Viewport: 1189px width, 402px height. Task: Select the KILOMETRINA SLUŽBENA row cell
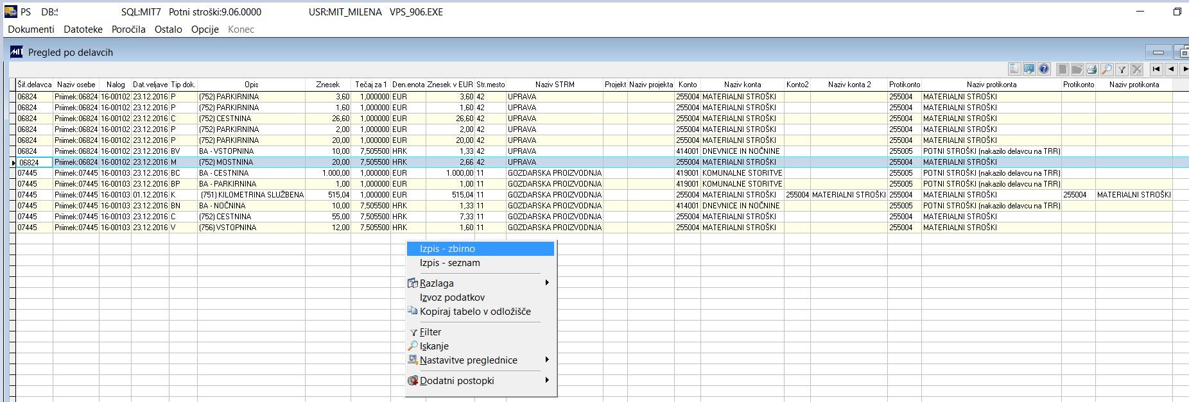click(252, 195)
